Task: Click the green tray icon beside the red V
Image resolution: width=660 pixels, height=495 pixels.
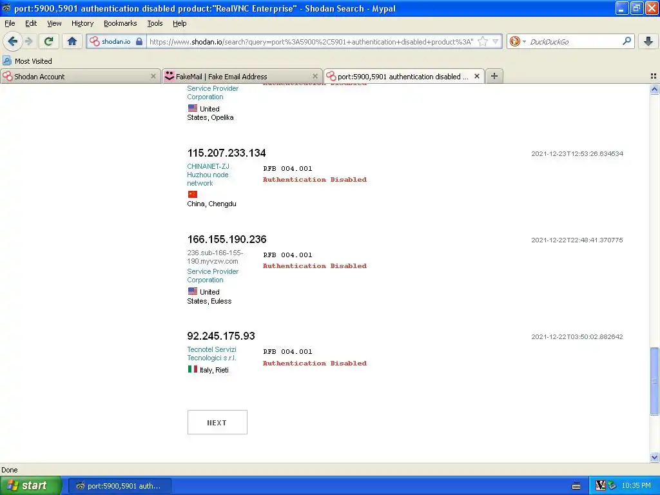Action: point(612,486)
